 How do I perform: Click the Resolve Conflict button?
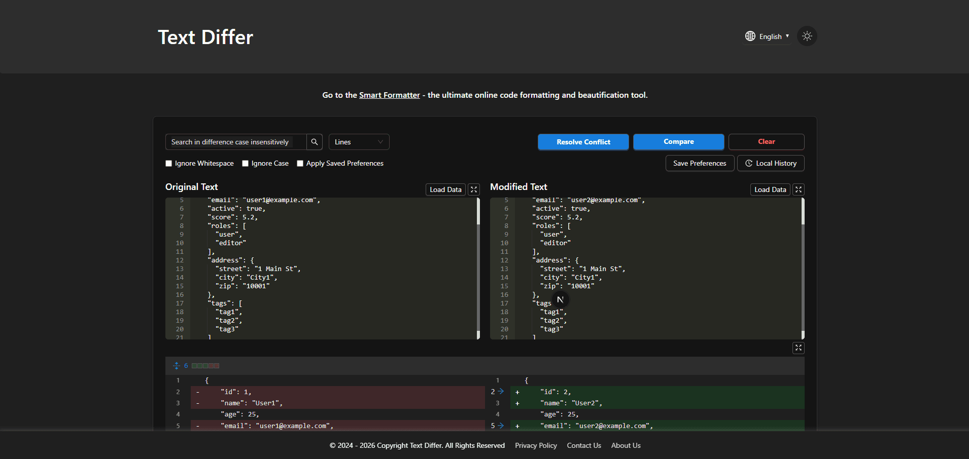point(583,142)
